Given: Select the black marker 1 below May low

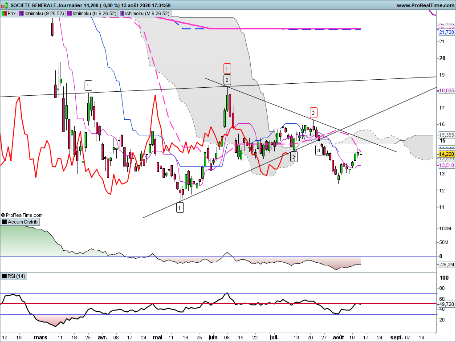Looking at the screenshot, I should [180, 208].
